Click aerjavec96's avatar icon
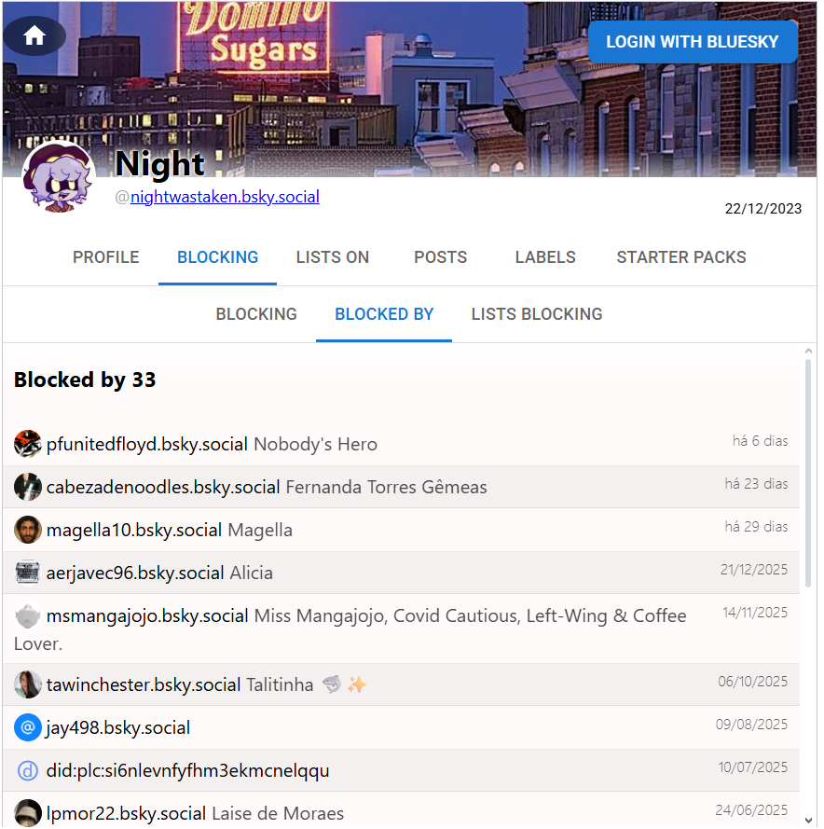Screen dimensions: 824x829 coord(28,573)
